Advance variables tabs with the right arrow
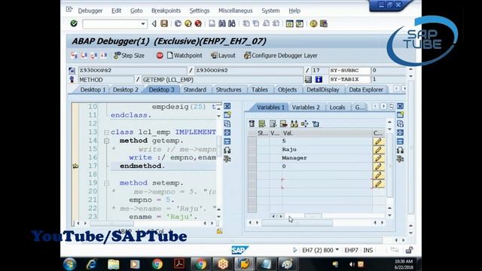The image size is (482, 271). pyautogui.click(x=383, y=106)
